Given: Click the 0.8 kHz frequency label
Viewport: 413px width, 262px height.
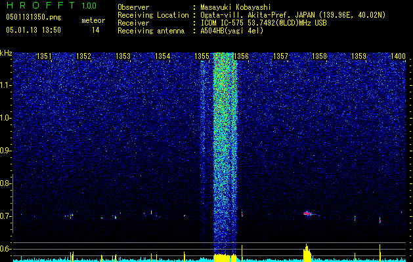Looking at the screenshot, I should 5,183.
